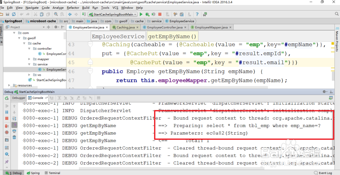Click Project panel gear settings icon

[56, 27]
